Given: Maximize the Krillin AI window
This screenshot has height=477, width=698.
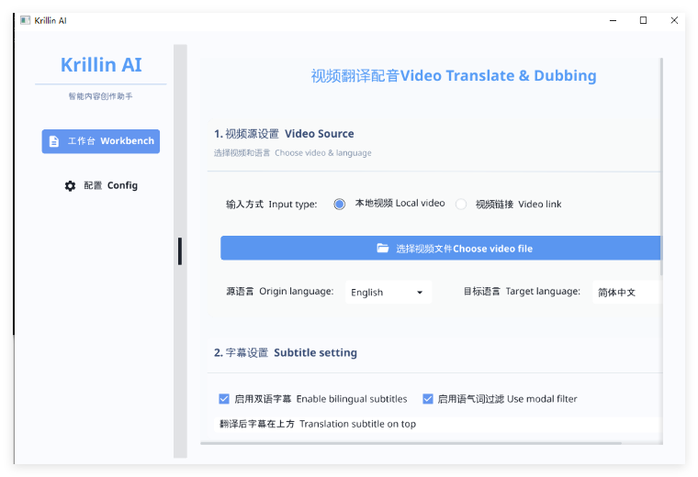Looking at the screenshot, I should 643,20.
